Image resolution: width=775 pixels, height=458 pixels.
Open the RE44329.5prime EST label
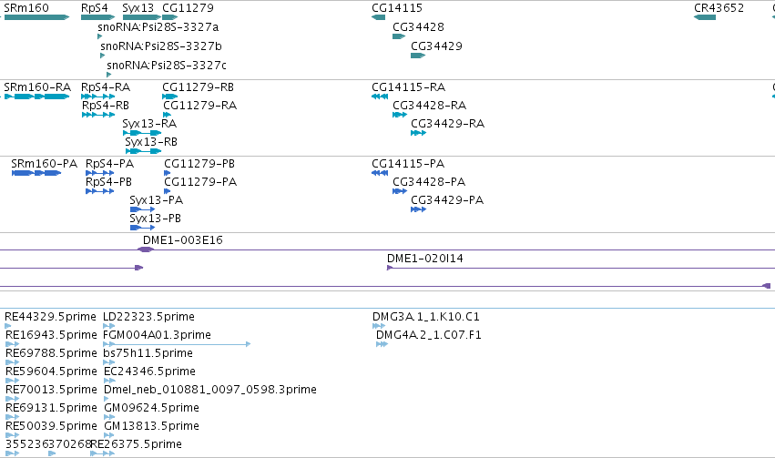[x=50, y=316]
